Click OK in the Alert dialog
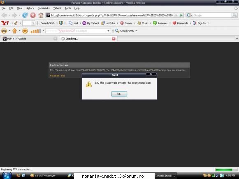This screenshot has height=179, width=239. [x=119, y=94]
